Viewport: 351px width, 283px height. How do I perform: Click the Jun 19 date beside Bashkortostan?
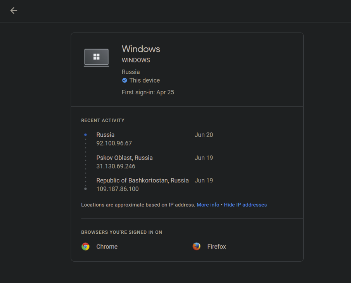pyautogui.click(x=204, y=181)
